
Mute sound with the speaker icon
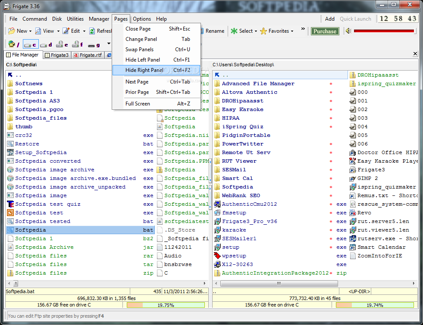348,31
